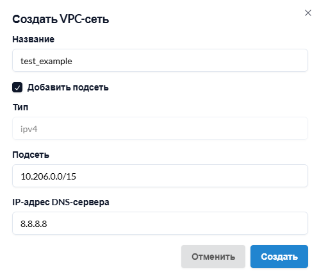Click the Отменить button
This screenshot has height=279, width=319.
[213, 257]
